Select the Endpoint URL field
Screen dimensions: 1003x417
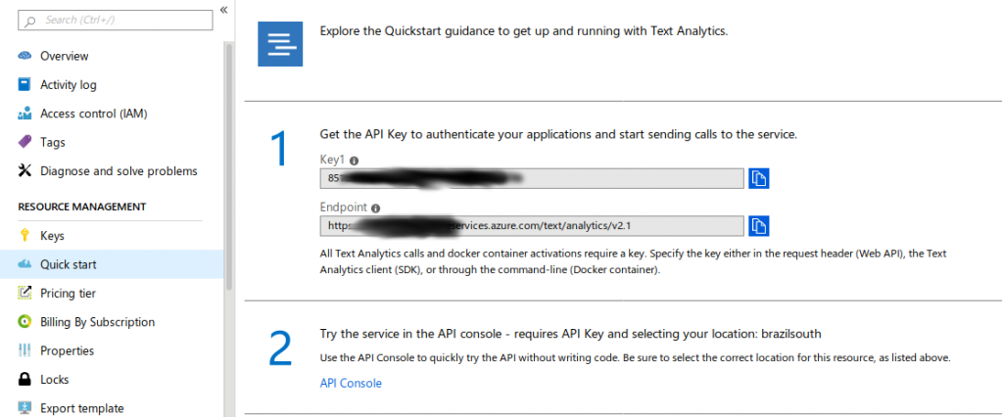[532, 226]
